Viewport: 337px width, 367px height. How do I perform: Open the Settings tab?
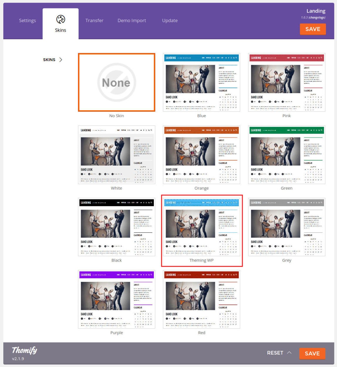pyautogui.click(x=27, y=21)
